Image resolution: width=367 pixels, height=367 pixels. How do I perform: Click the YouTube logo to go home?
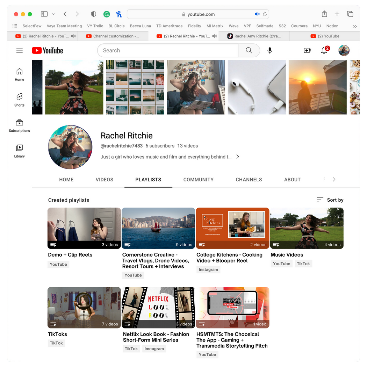[x=48, y=50]
